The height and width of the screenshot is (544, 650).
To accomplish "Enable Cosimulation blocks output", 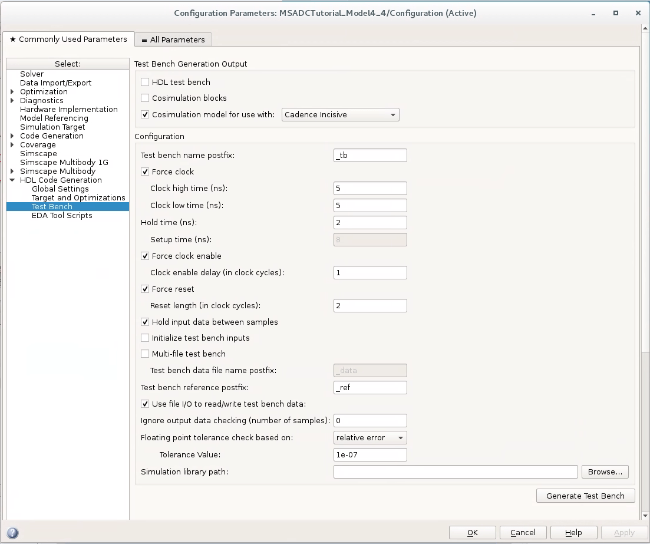I will pyautogui.click(x=144, y=98).
